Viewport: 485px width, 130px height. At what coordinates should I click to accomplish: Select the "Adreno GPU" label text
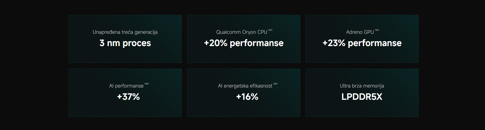tap(360, 32)
